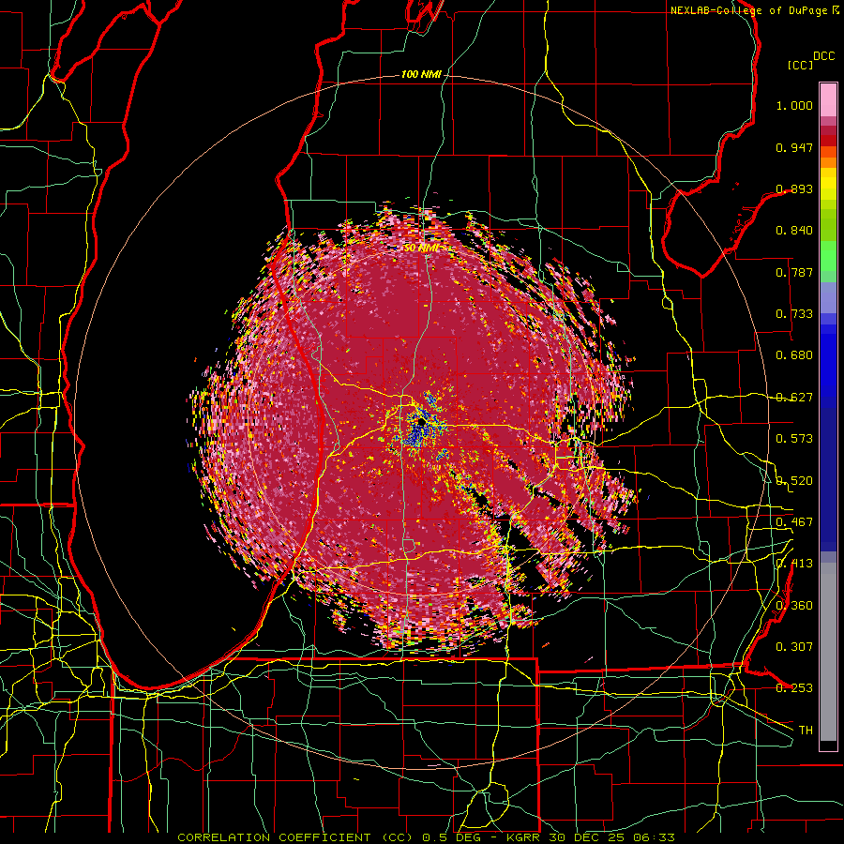The image size is (844, 844).
Task: Select the 0.467 scale value
Action: click(x=794, y=522)
